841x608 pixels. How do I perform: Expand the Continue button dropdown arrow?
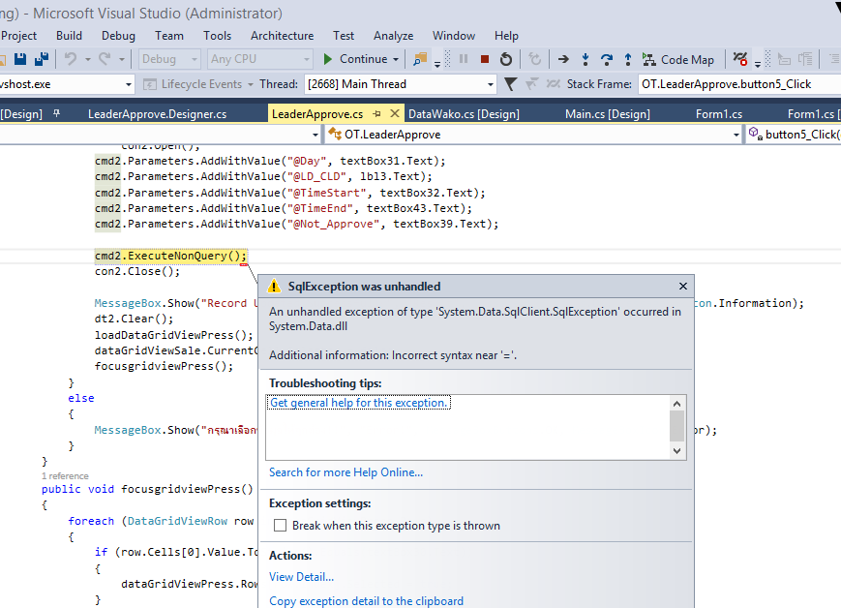[396, 59]
